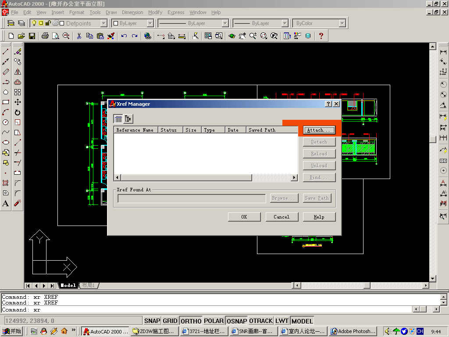Select the Hatch tool

click(5, 183)
